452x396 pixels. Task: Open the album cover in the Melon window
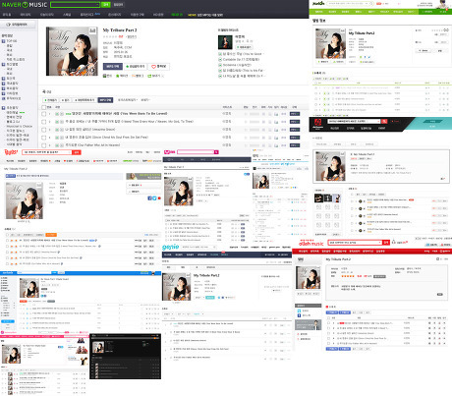point(330,43)
